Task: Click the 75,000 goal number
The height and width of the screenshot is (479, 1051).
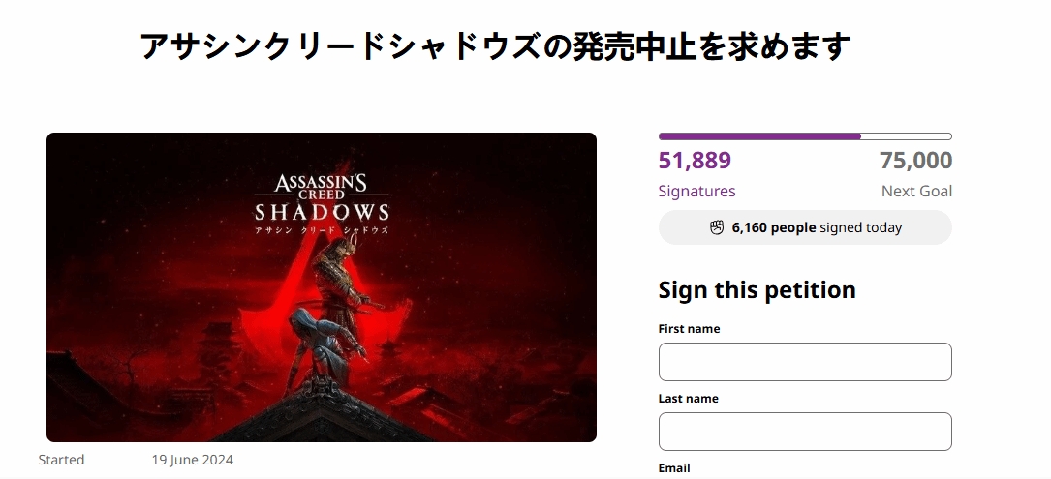Action: point(915,161)
